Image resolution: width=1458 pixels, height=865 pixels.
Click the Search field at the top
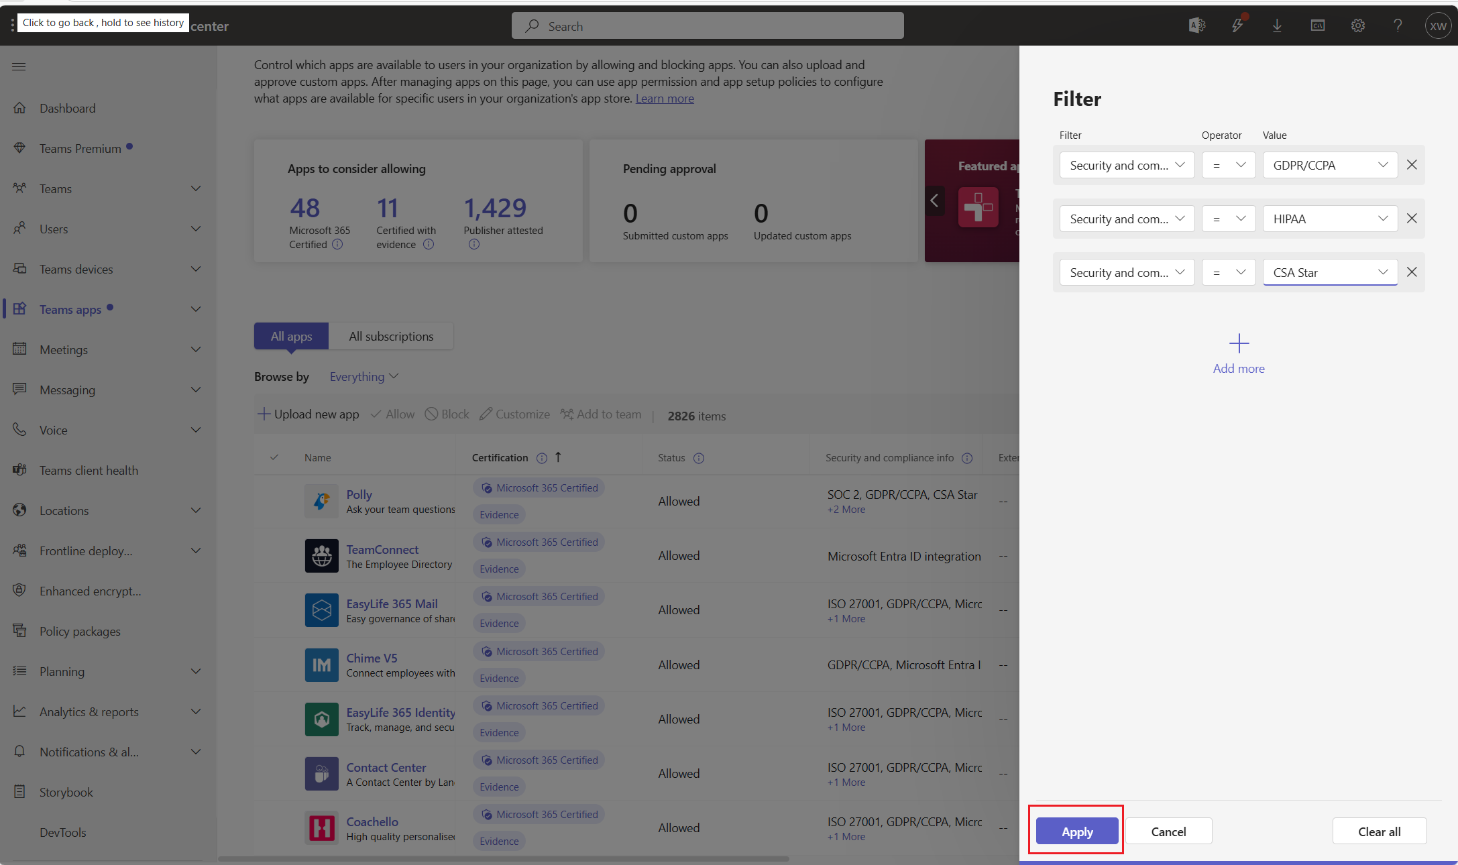[x=707, y=25]
